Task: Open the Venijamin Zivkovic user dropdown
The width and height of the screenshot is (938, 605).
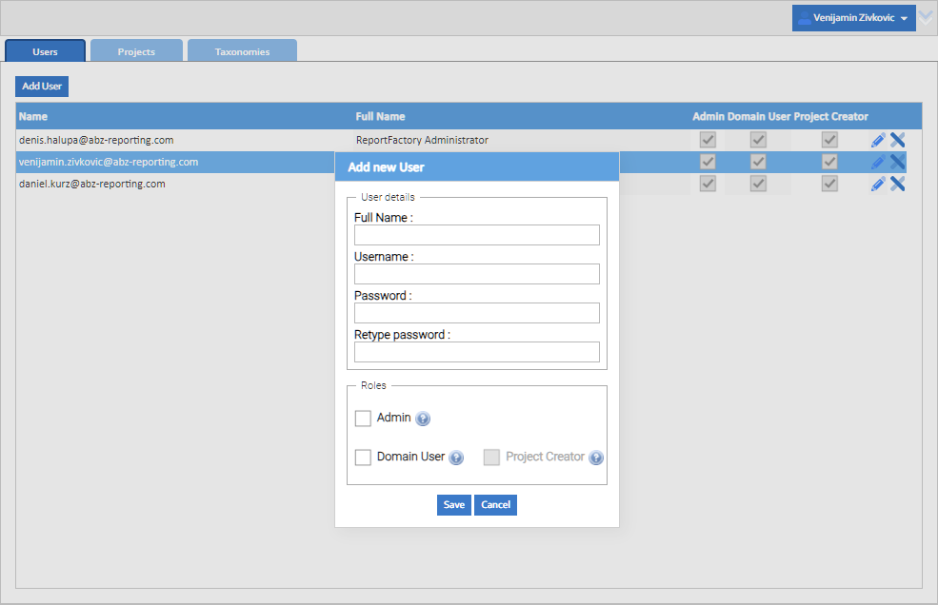Action: (x=853, y=18)
